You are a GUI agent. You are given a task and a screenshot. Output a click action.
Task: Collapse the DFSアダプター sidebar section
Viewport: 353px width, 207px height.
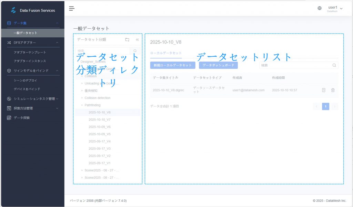pos(57,43)
